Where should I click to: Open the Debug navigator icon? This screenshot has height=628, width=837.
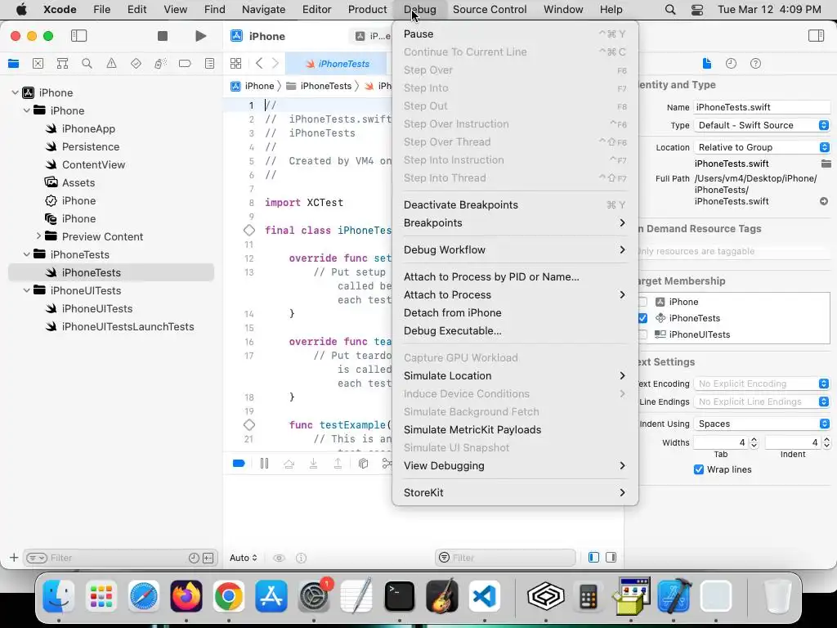pos(160,64)
